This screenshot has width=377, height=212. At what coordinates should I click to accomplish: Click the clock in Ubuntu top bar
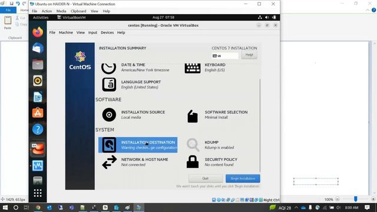163,17
